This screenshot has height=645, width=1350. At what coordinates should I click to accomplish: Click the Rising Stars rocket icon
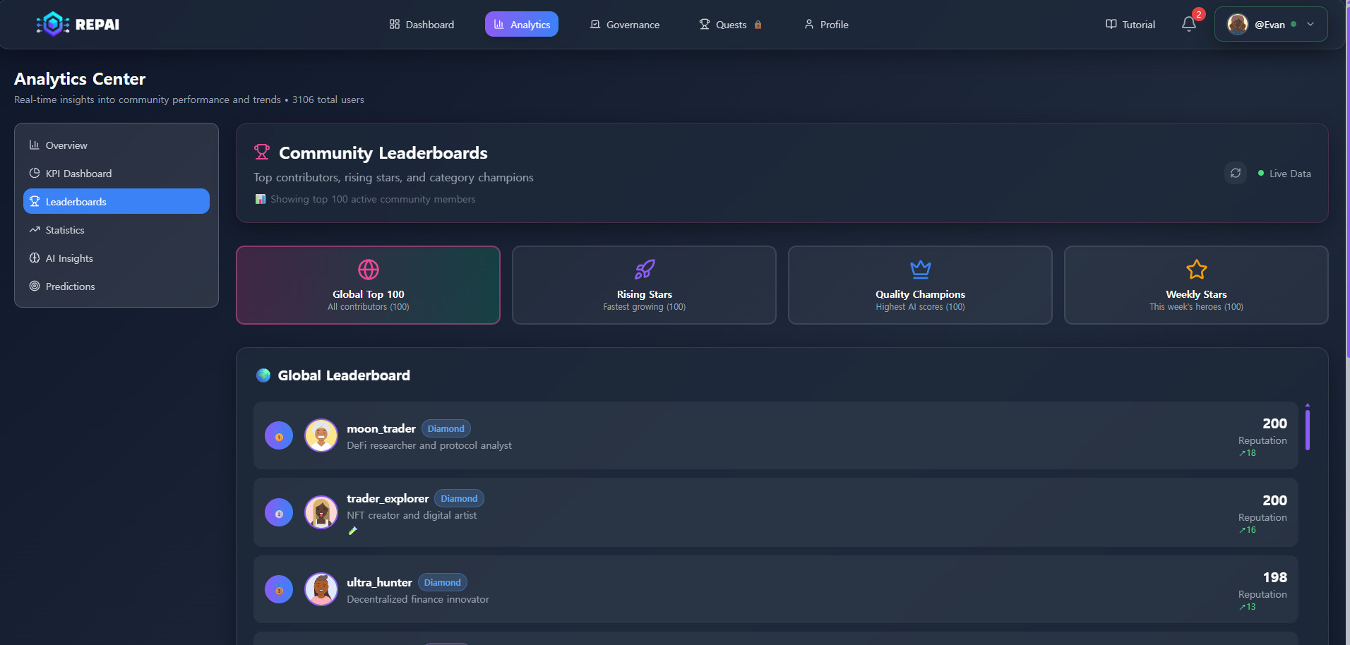click(644, 270)
